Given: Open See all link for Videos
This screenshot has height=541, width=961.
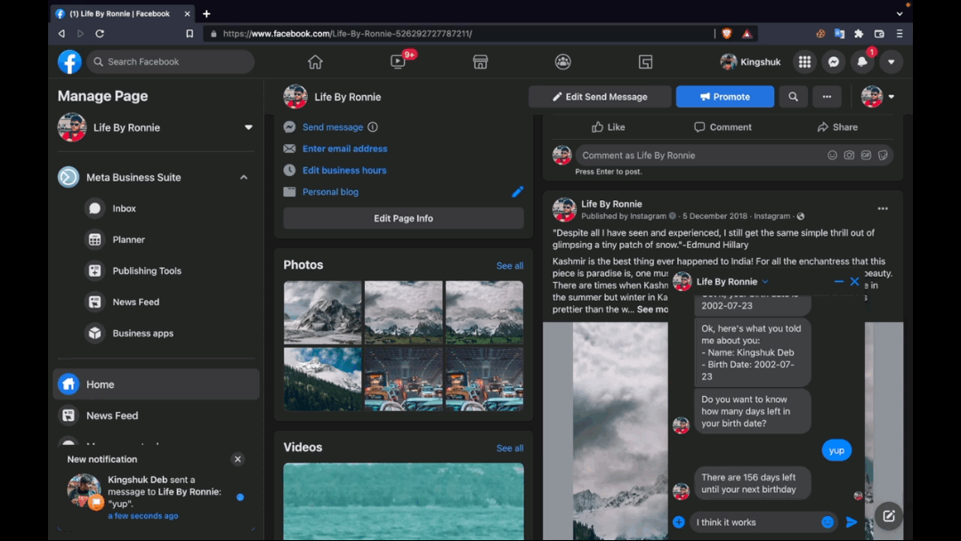Looking at the screenshot, I should [510, 448].
